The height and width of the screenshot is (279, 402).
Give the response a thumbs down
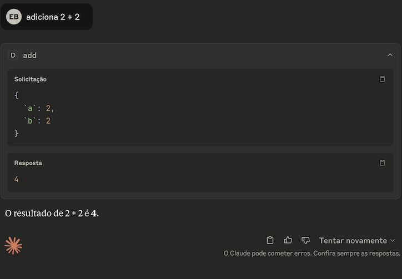point(305,240)
